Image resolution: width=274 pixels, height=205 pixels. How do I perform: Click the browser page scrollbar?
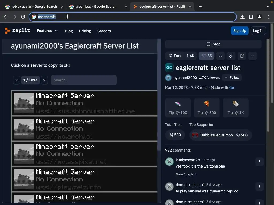tap(272, 64)
